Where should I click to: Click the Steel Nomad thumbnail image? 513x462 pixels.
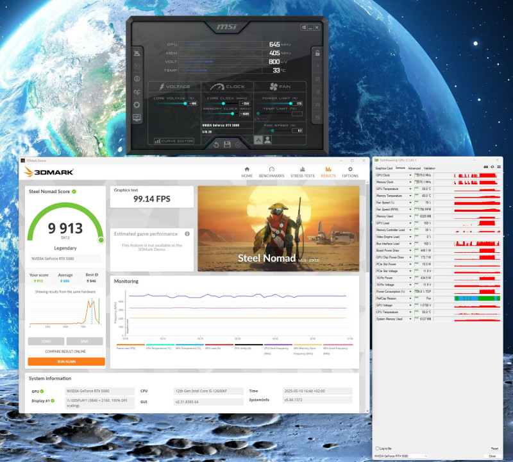(x=278, y=228)
